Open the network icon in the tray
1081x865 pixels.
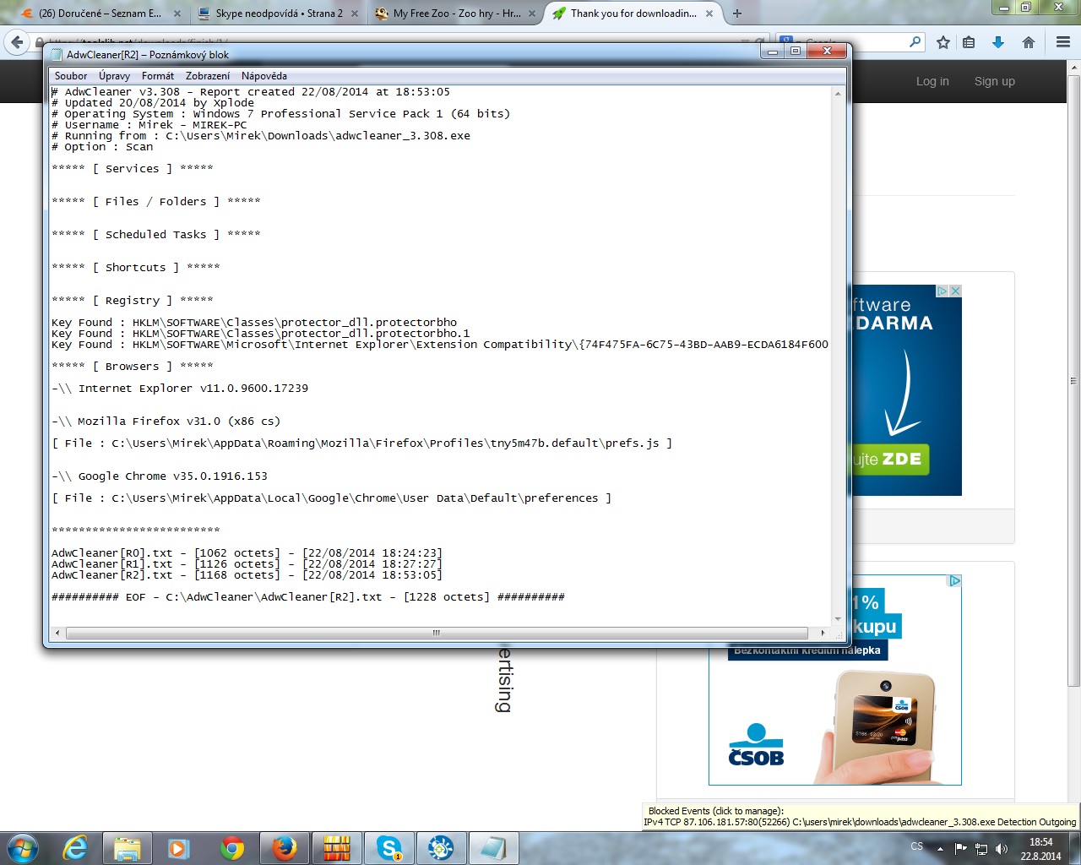click(981, 849)
